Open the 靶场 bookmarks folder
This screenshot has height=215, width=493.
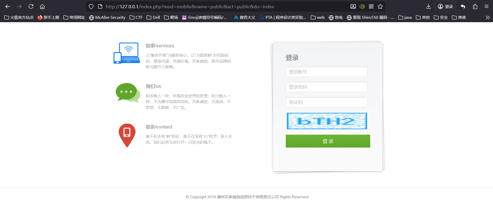[171, 18]
